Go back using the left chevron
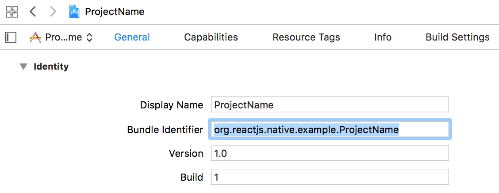The width and height of the screenshot is (499, 193). (33, 12)
